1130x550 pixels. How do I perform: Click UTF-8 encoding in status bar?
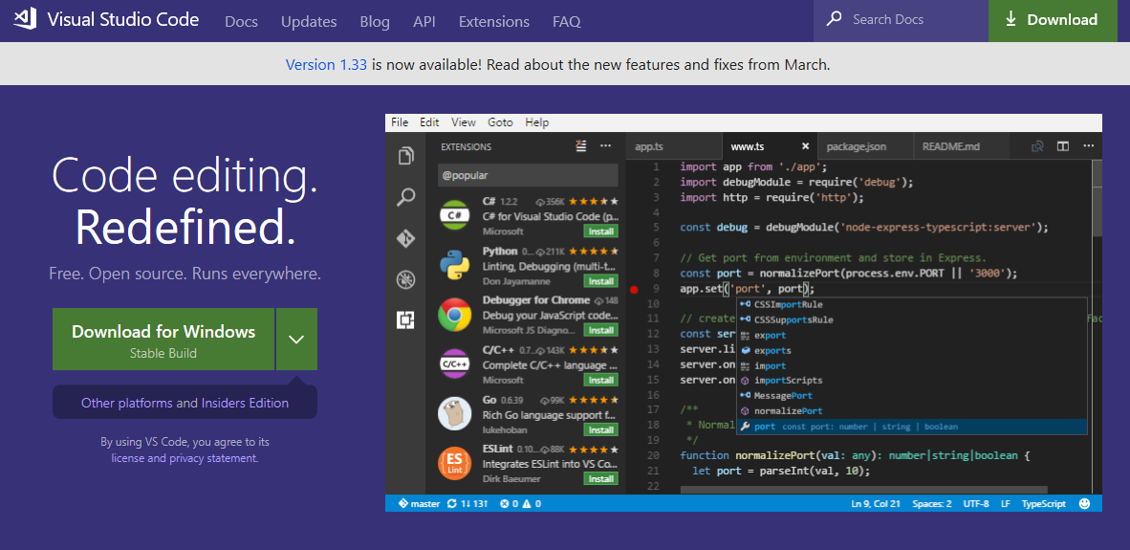[x=976, y=504]
